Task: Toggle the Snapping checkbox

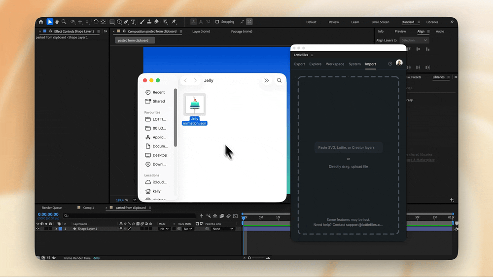Action: (x=217, y=22)
